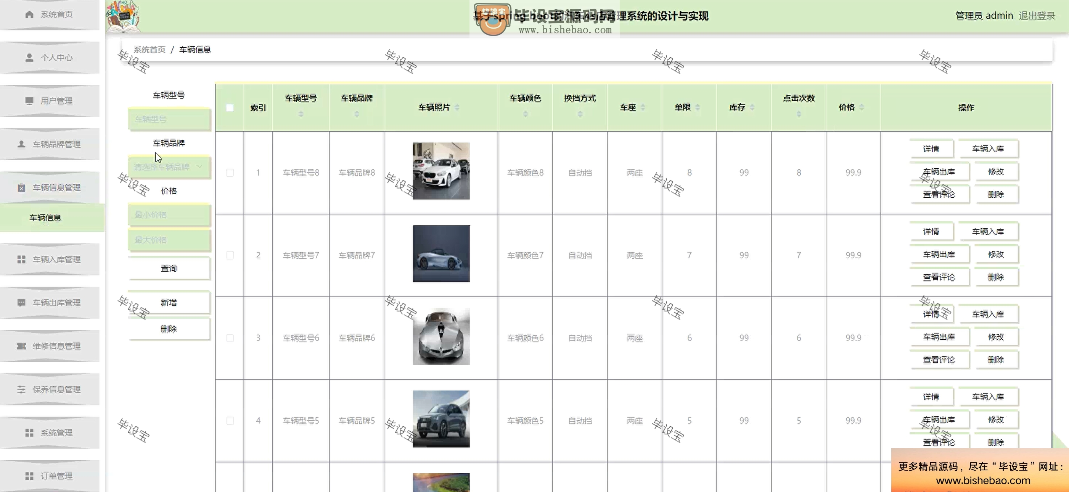Click 查看评论 for row 车辆型号6

click(x=939, y=360)
